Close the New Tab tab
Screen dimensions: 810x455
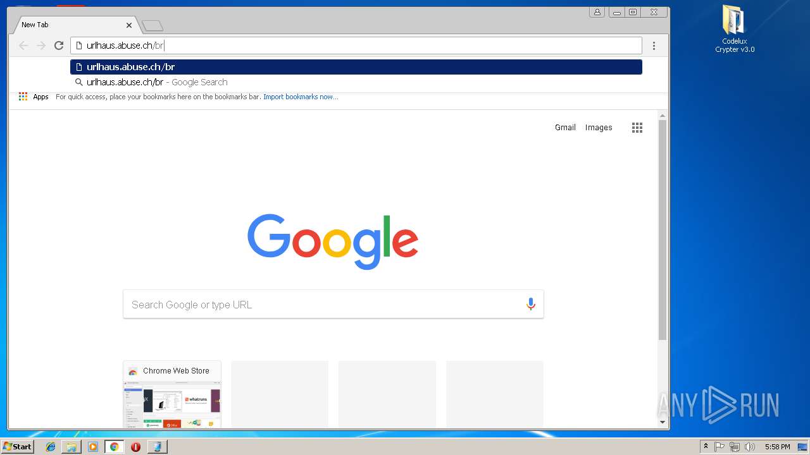click(129, 25)
